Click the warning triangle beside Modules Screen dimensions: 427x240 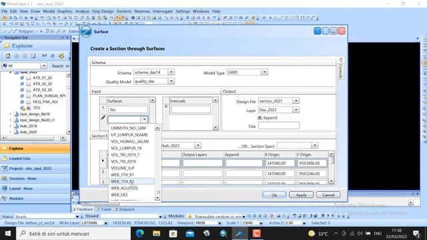click(x=189, y=217)
